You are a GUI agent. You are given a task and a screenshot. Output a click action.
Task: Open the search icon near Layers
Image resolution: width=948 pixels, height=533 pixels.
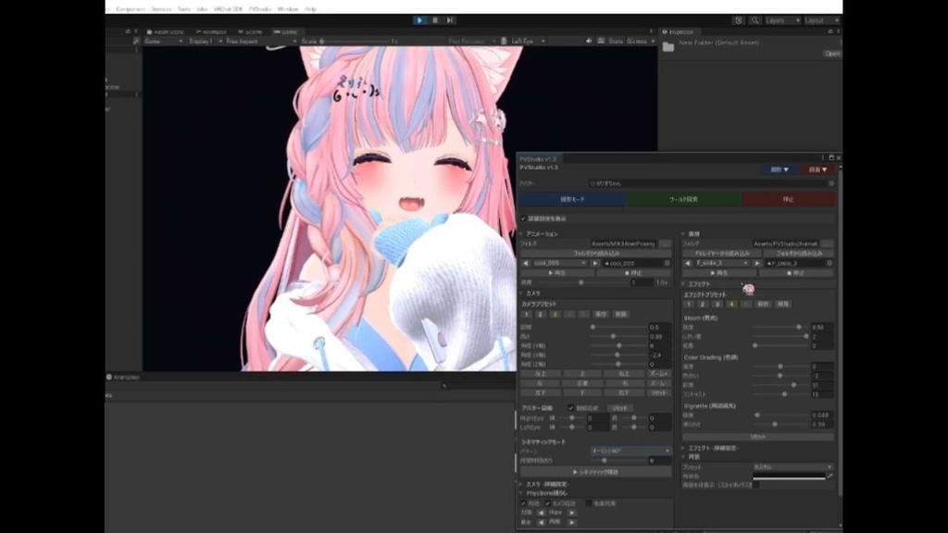pos(755,19)
